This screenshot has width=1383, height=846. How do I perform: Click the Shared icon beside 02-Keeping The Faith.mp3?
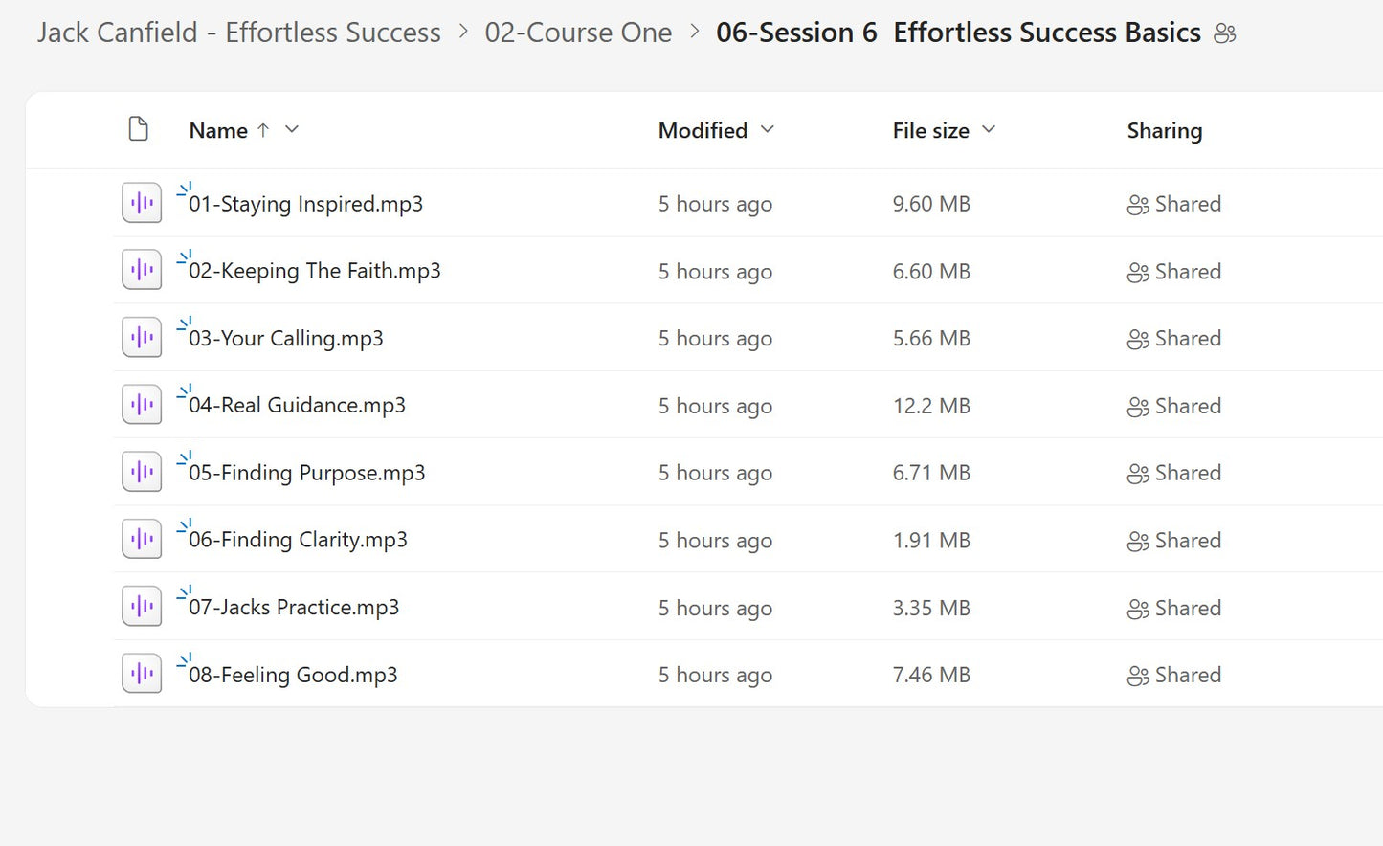point(1137,272)
